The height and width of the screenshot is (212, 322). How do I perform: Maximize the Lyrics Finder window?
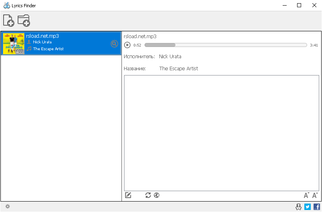[299, 5]
